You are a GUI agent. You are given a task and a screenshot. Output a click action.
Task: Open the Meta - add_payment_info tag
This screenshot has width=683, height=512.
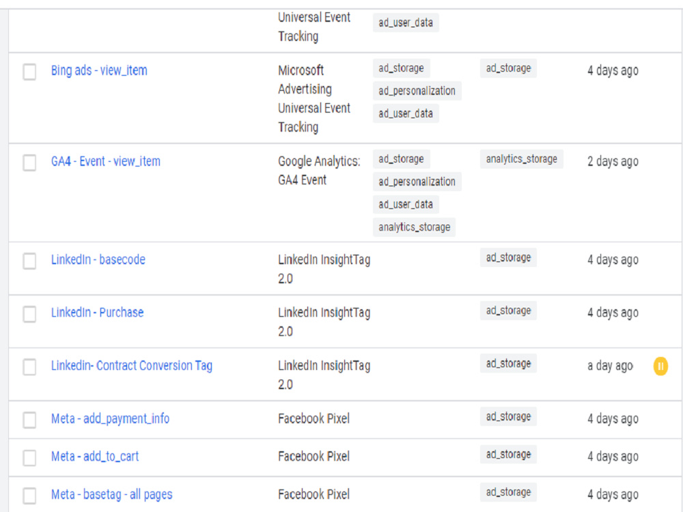coord(111,418)
